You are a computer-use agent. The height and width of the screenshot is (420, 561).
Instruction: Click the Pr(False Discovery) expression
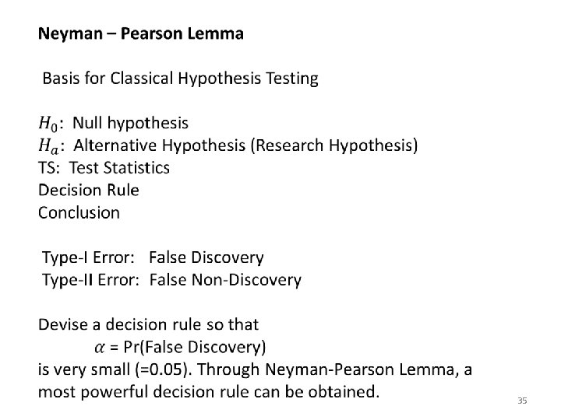pyautogui.click(x=195, y=347)
